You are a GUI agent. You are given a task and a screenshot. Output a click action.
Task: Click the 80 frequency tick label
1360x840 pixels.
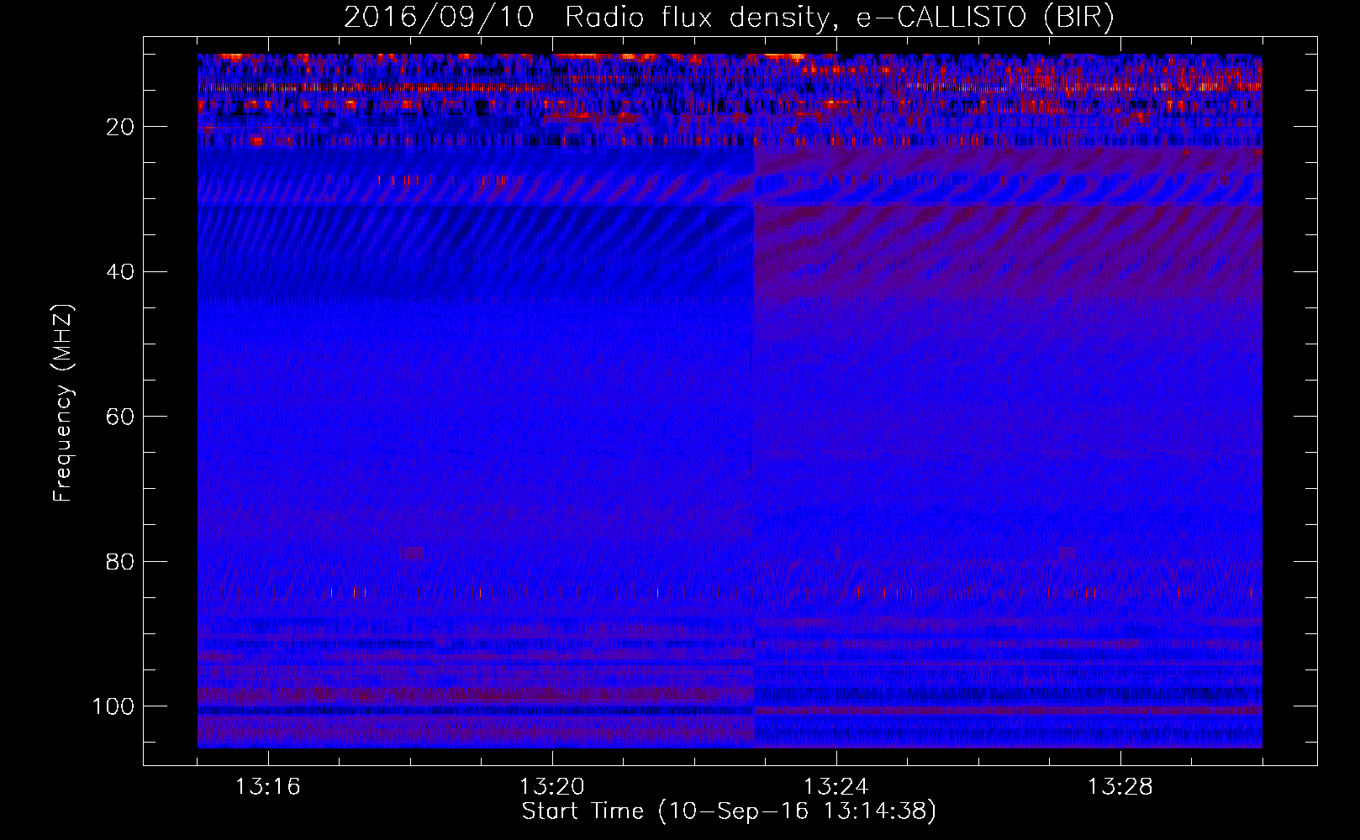[120, 561]
